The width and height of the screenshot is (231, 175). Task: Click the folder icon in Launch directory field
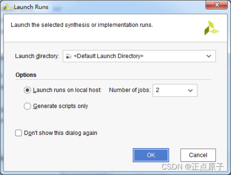click(68, 56)
